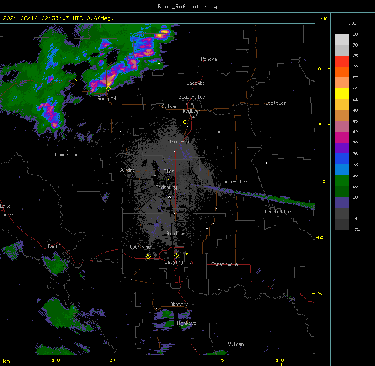Screen dimensions: 375x366
Task: Select the pink 42-45 dBZ legend swatch
Action: [342, 126]
